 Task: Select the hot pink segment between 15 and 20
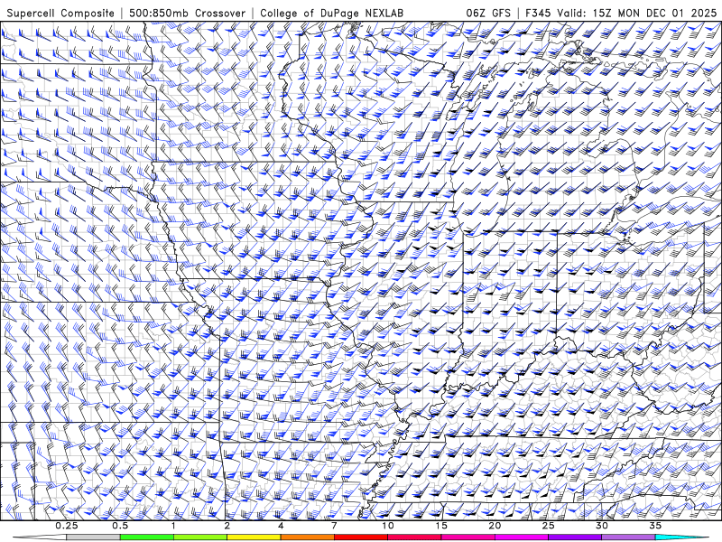click(x=467, y=537)
